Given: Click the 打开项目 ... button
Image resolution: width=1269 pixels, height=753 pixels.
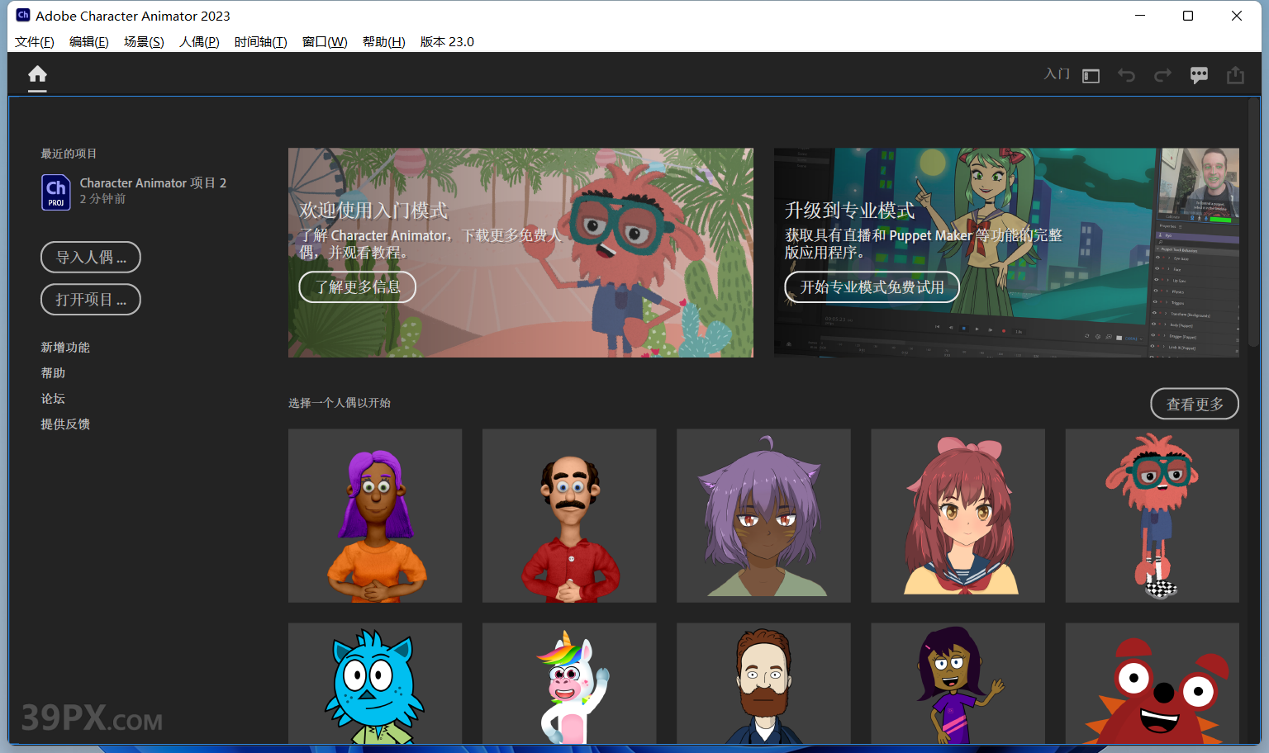Looking at the screenshot, I should pos(91,300).
